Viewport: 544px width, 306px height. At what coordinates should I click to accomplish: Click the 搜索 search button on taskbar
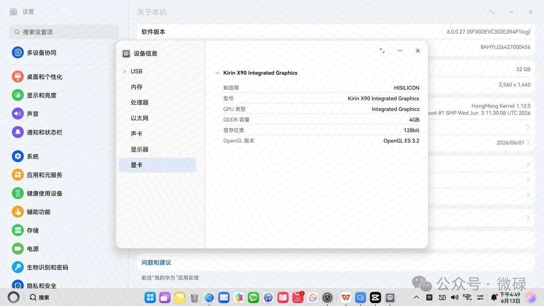tap(39, 297)
